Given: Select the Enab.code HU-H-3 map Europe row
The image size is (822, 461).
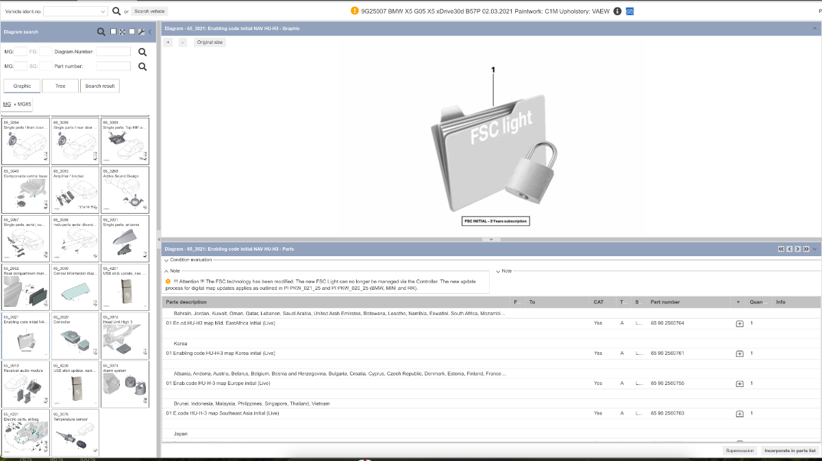Looking at the screenshot, I should pyautogui.click(x=490, y=384).
